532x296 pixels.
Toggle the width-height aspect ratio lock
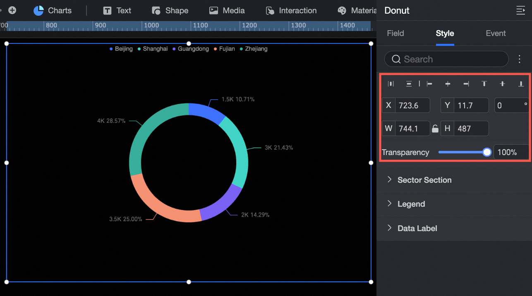pyautogui.click(x=435, y=129)
